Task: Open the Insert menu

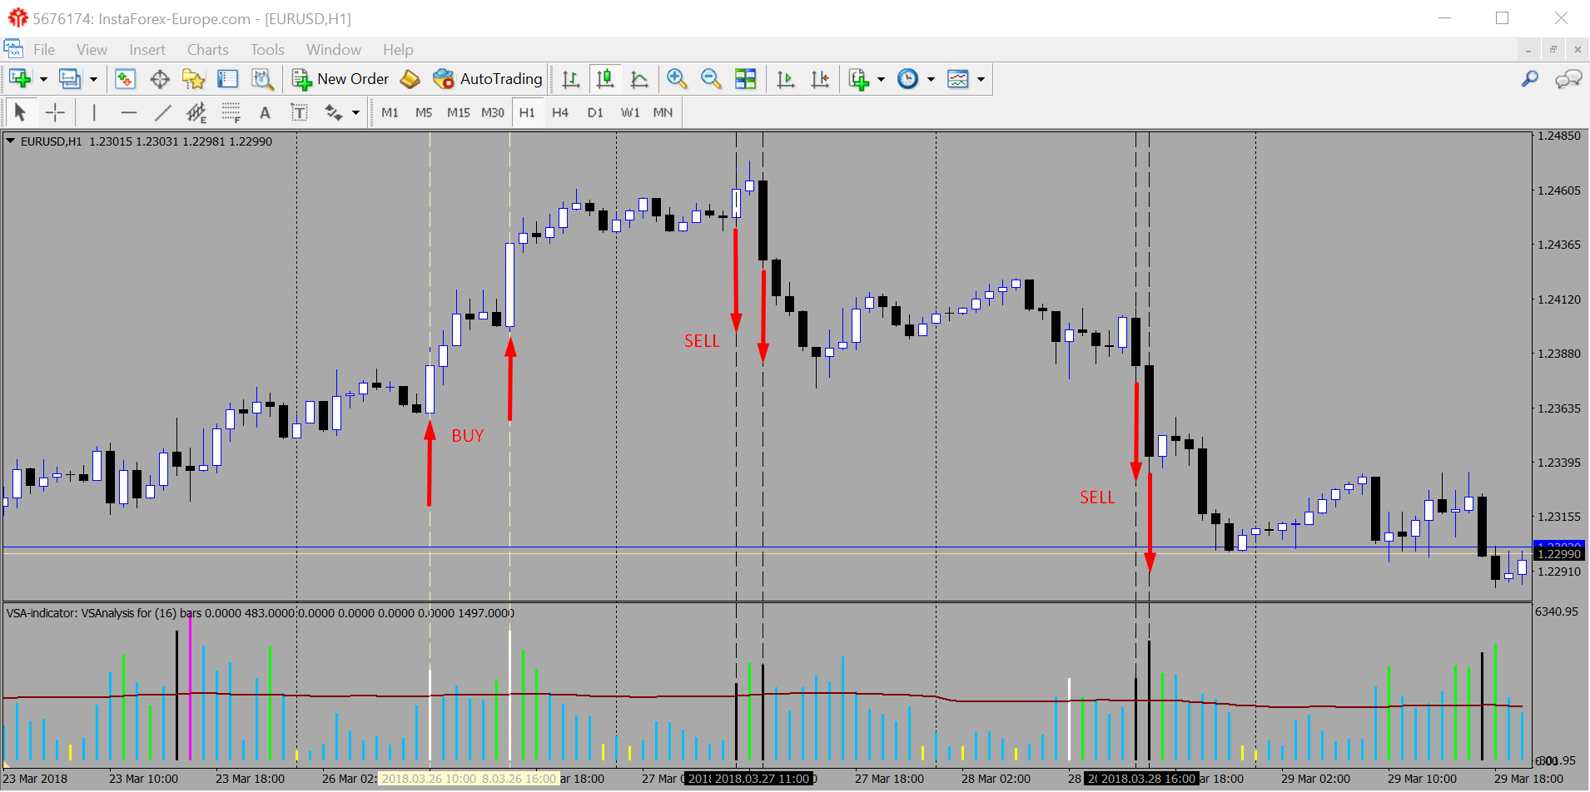Action: (x=147, y=50)
